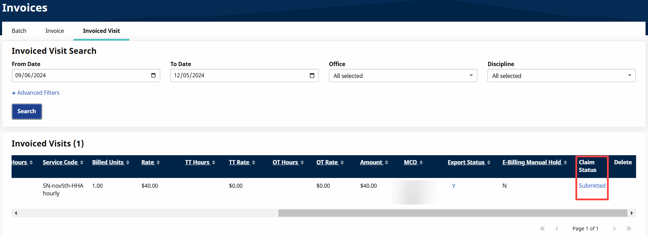Open the Submitted claim status link
The width and height of the screenshot is (648, 237).
click(x=592, y=186)
